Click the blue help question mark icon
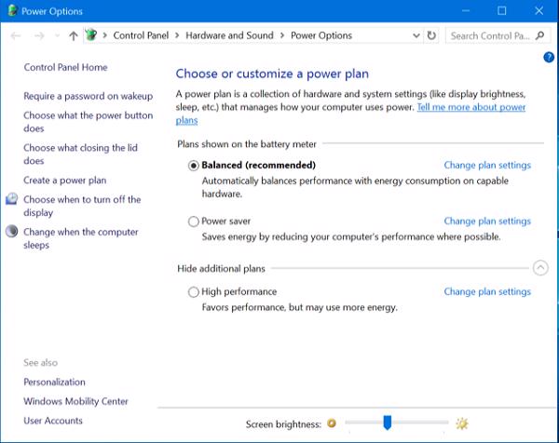The width and height of the screenshot is (559, 443). (549, 58)
